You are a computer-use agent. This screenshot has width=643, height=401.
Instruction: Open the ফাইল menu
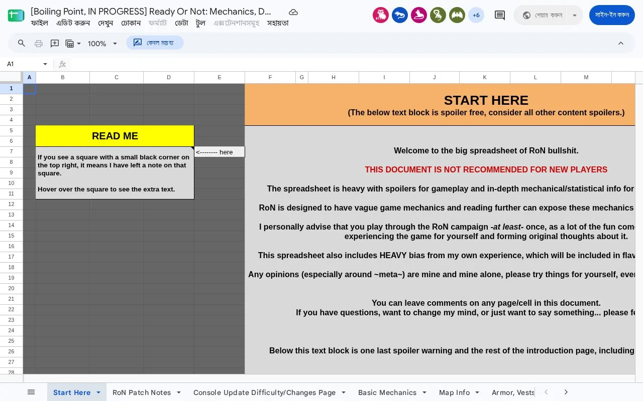pos(40,23)
